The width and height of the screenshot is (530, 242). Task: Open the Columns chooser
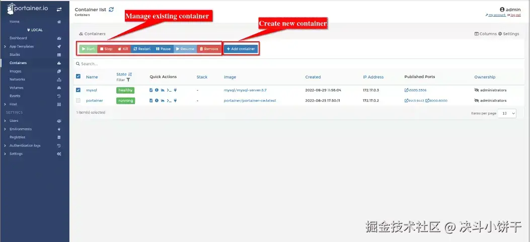(486, 34)
